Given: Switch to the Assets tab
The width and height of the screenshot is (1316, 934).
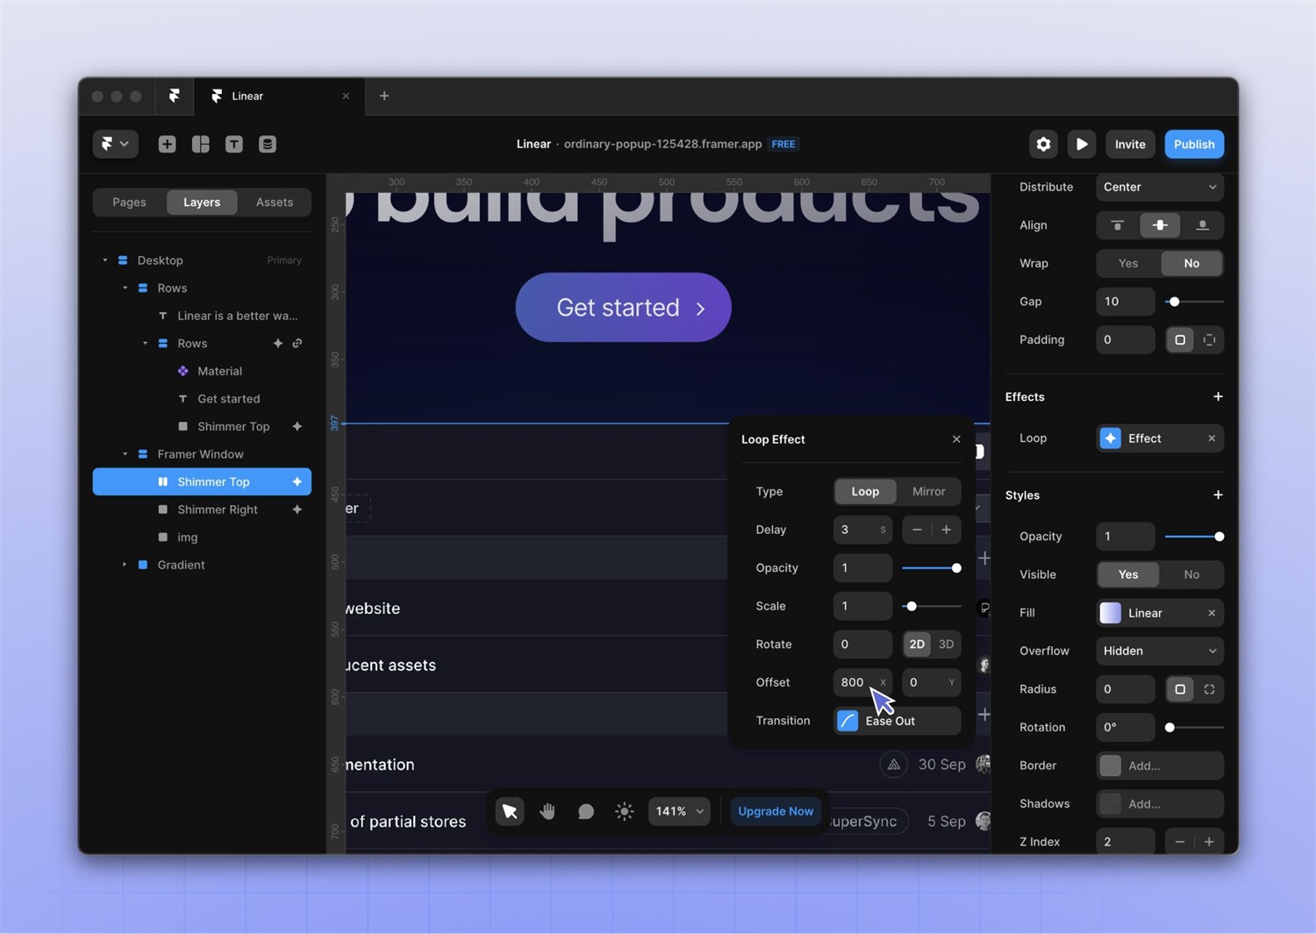Looking at the screenshot, I should [x=274, y=202].
